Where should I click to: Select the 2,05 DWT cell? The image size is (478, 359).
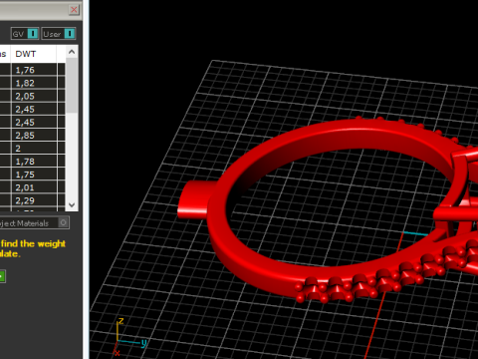tap(34, 96)
